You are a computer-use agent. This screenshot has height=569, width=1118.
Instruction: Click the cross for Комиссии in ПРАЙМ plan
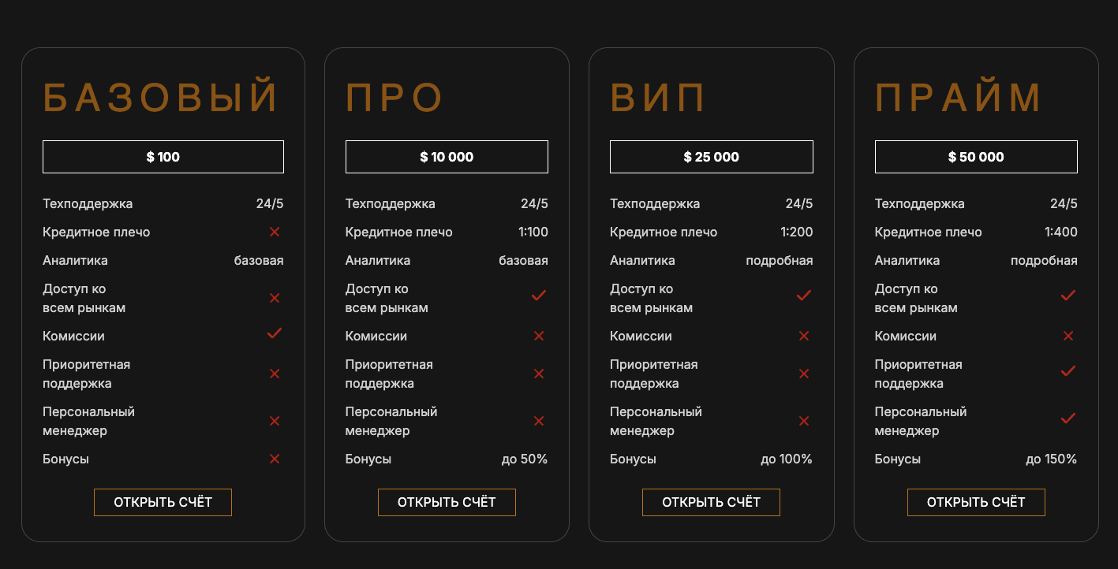1068,336
